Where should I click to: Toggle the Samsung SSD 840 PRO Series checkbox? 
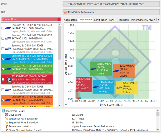[3, 100]
